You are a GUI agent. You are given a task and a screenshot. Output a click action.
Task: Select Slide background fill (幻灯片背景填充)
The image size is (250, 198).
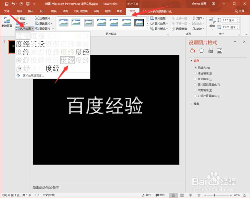point(195,96)
